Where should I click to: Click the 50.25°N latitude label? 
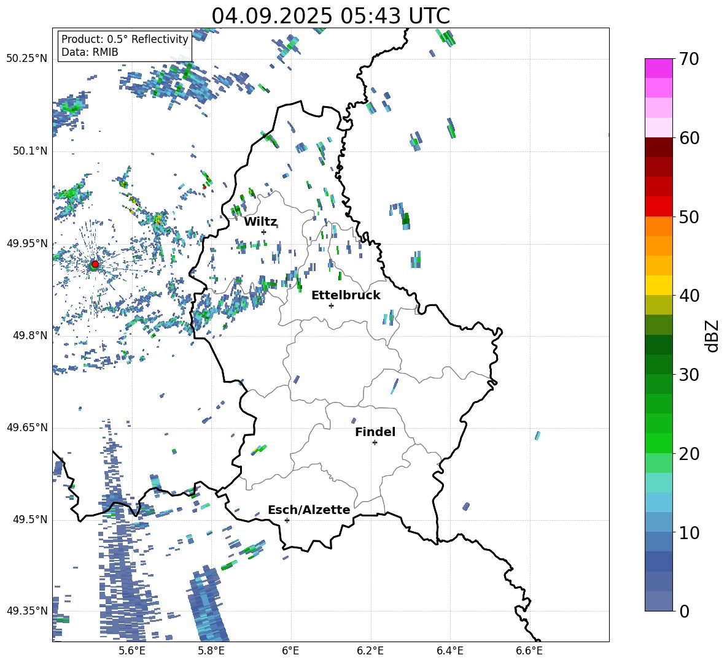[27, 59]
